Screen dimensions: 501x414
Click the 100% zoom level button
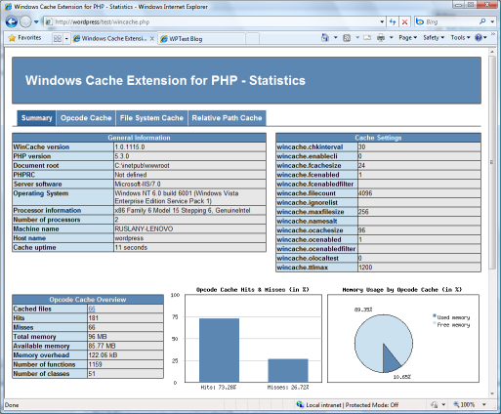point(465,405)
